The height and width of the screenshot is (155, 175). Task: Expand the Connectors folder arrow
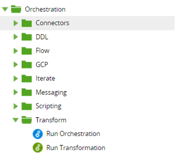coord(16,23)
